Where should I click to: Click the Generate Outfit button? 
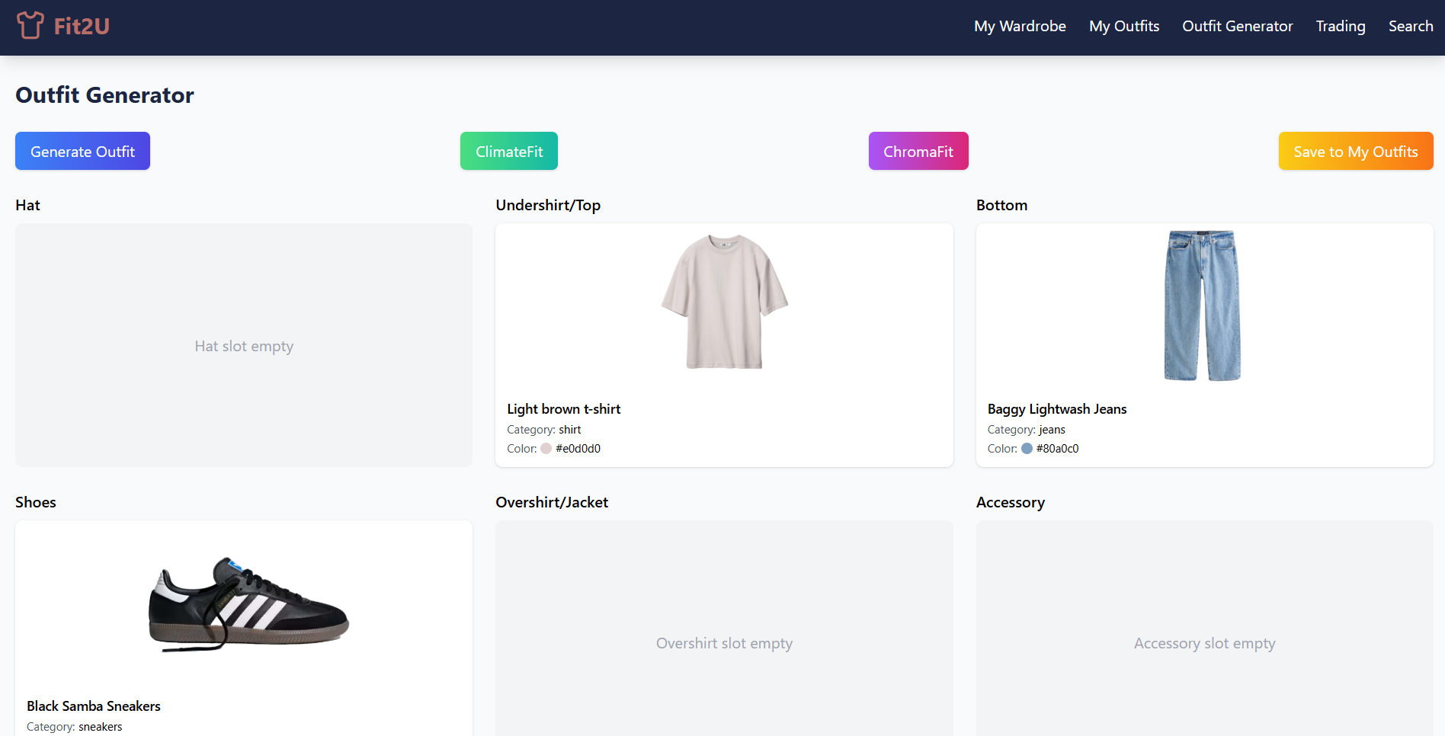(x=82, y=151)
